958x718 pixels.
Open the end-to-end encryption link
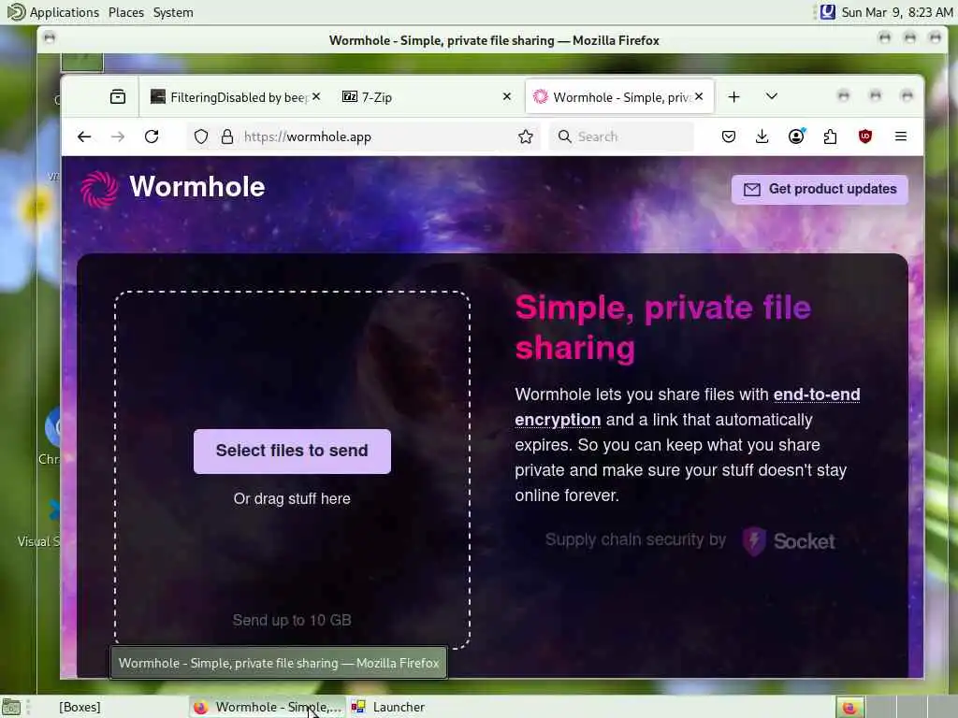point(688,408)
